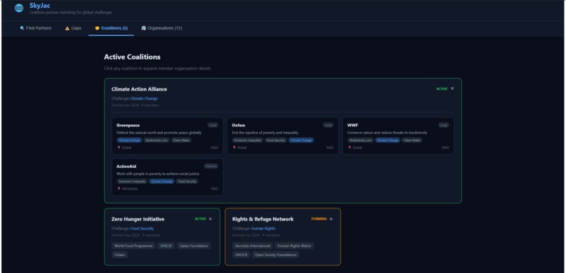Click the Gates Foundation member chip
The image size is (566, 273).
(x=194, y=246)
